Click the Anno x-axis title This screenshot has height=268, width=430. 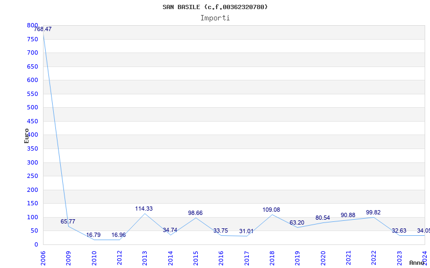[417, 263]
